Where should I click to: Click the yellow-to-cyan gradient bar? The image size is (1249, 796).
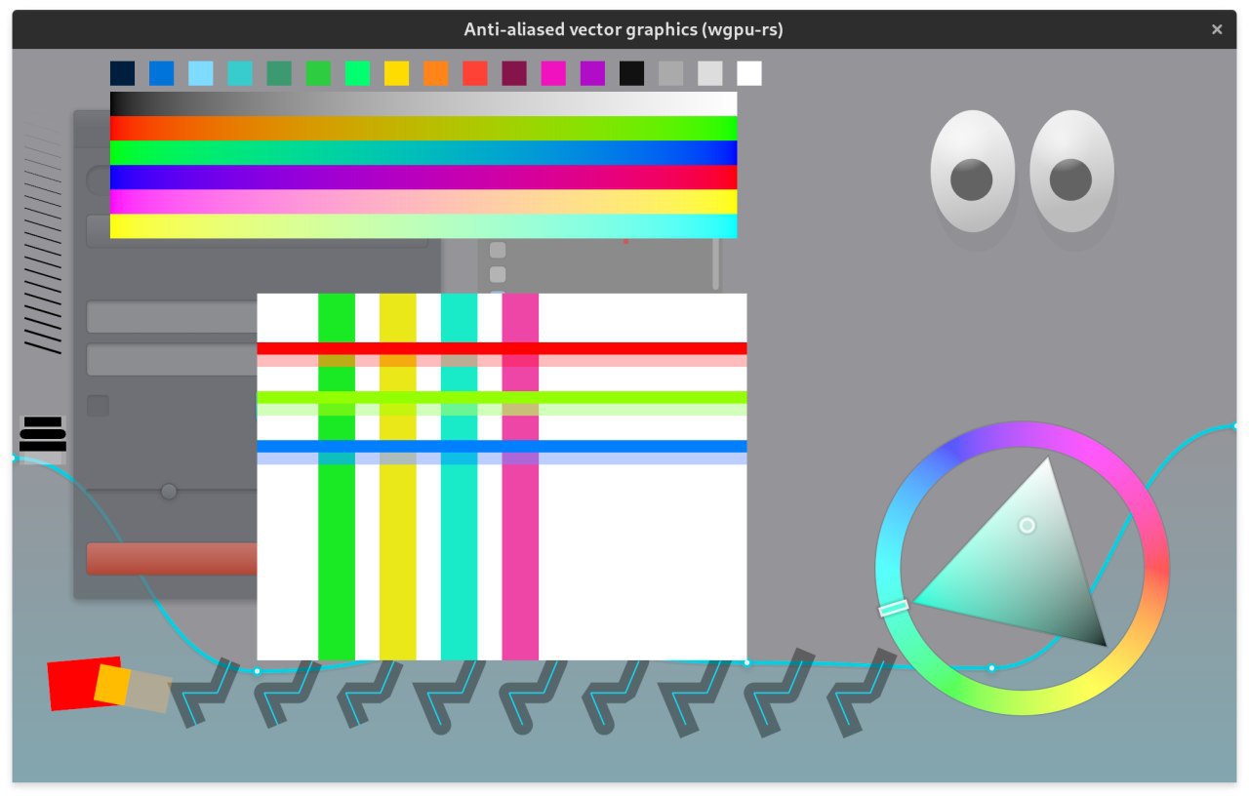pos(423,225)
